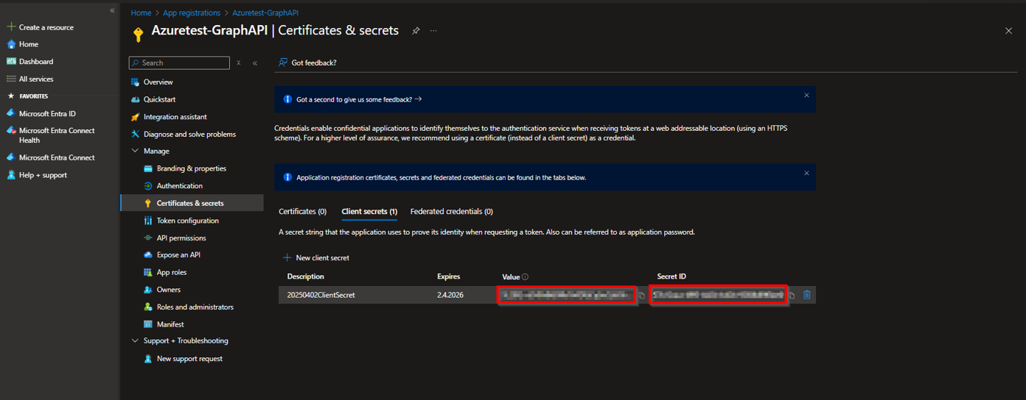Delete the 20250402ClientSecret entry via trash icon
Image resolution: width=1026 pixels, height=400 pixels.
tap(807, 295)
